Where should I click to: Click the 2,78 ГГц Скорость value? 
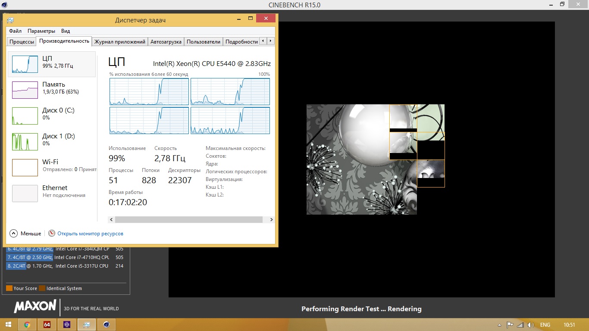tap(171, 158)
